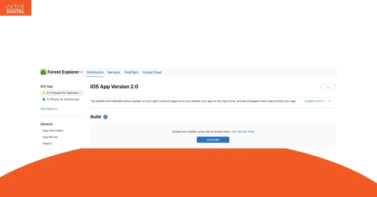Click the Add Platform link

[x=49, y=109]
